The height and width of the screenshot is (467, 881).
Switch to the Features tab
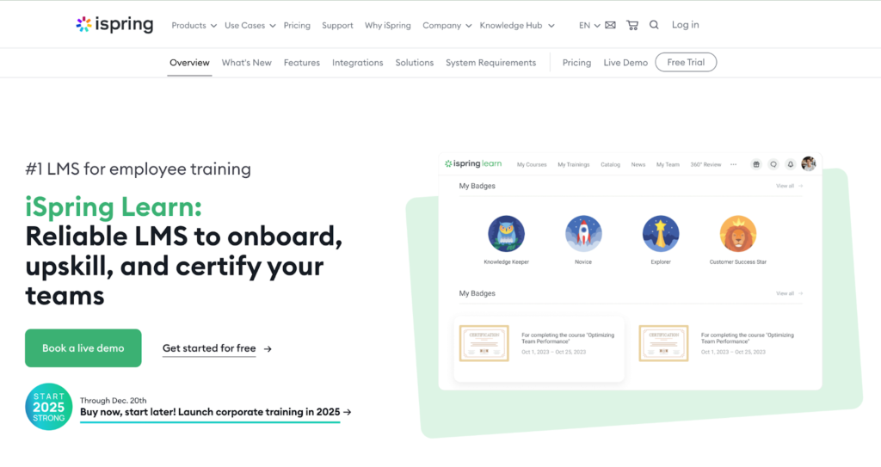click(302, 63)
